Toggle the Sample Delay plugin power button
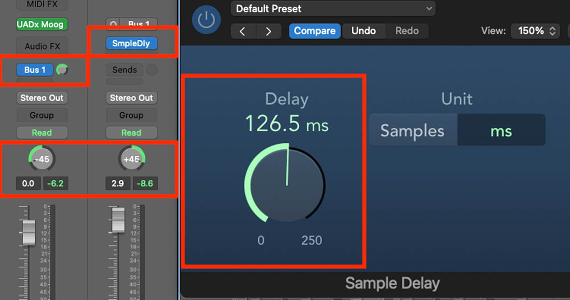The image size is (570, 300). (206, 20)
